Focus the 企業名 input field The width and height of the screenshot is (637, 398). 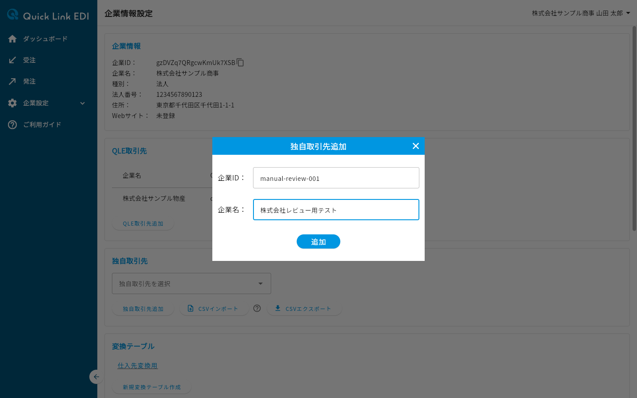point(336,210)
